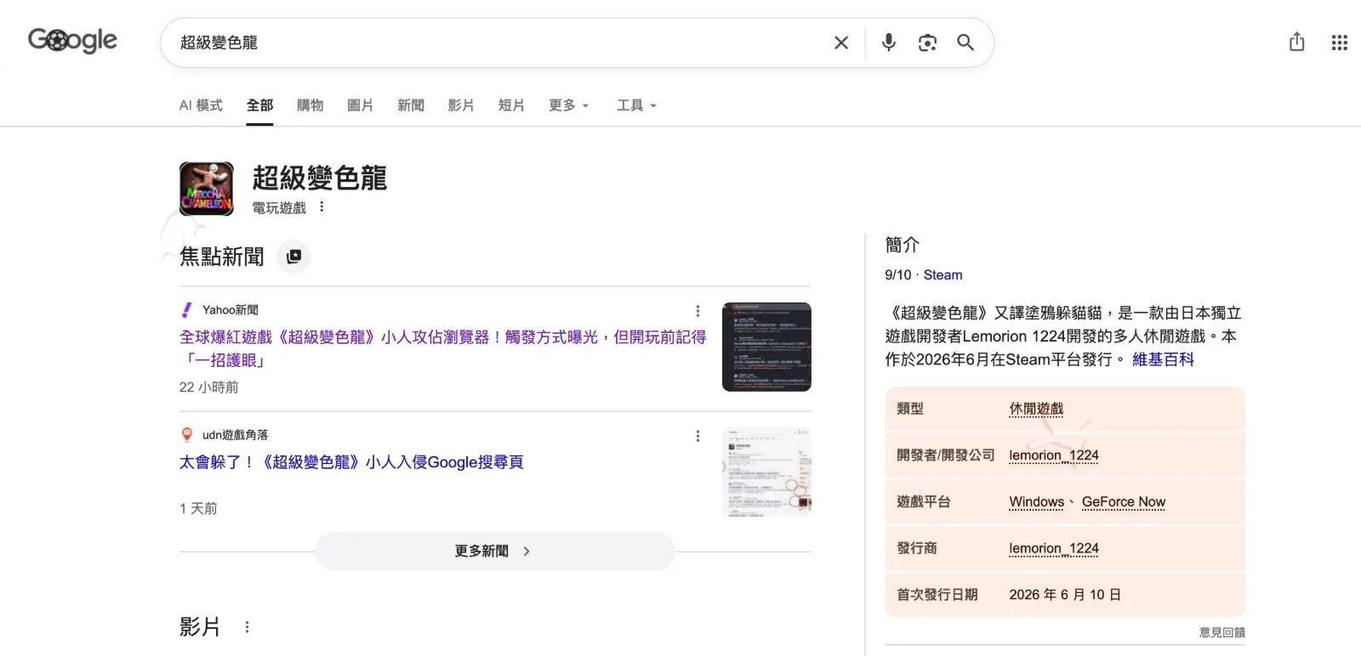Open the Yahoo article thumbnail image

coord(766,347)
